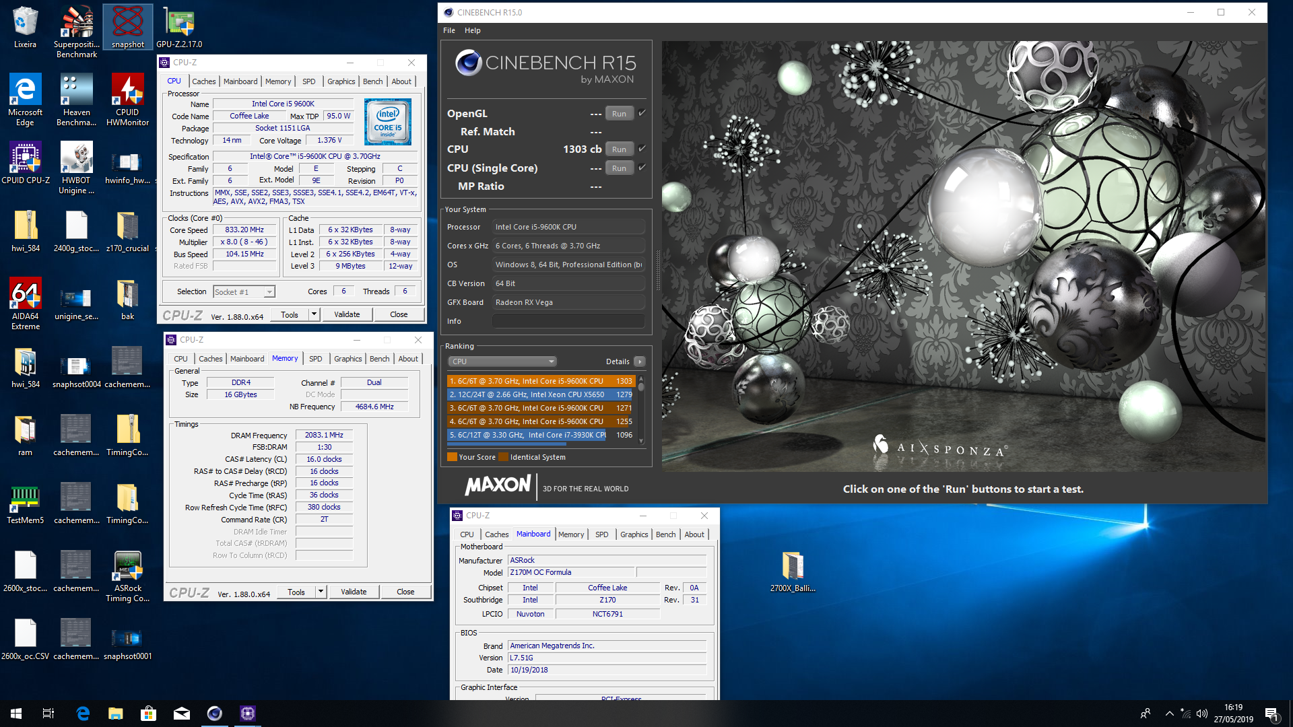This screenshot has width=1293, height=727.
Task: Switch to Cinebench via taskbar icon
Action: 215,714
